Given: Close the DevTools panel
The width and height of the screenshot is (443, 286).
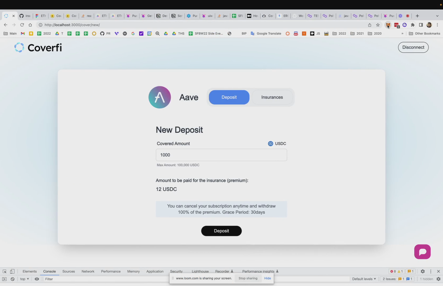Looking at the screenshot, I should [x=438, y=271].
